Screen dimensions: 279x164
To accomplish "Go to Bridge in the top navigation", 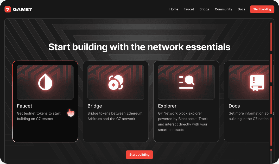I will [x=204, y=9].
